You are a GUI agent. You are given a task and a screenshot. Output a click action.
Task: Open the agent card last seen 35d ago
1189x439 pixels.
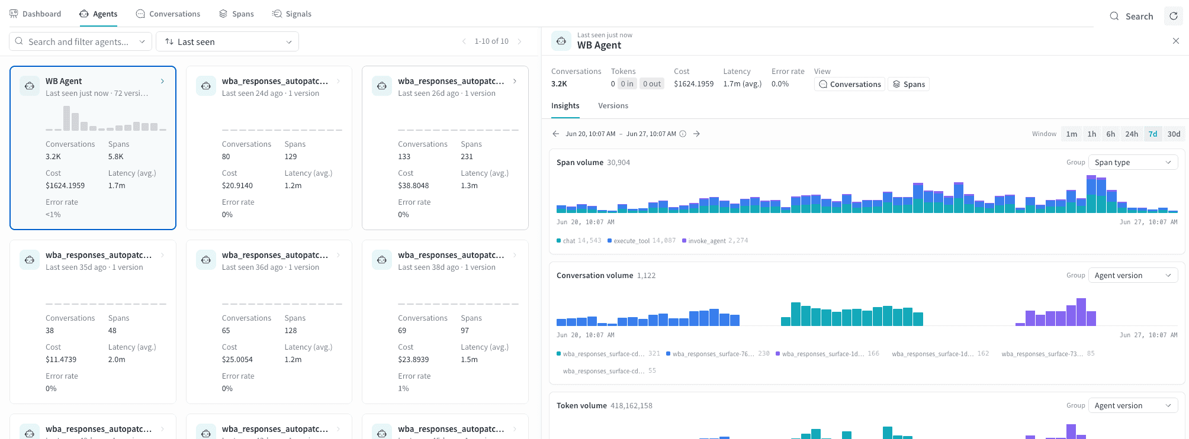93,321
